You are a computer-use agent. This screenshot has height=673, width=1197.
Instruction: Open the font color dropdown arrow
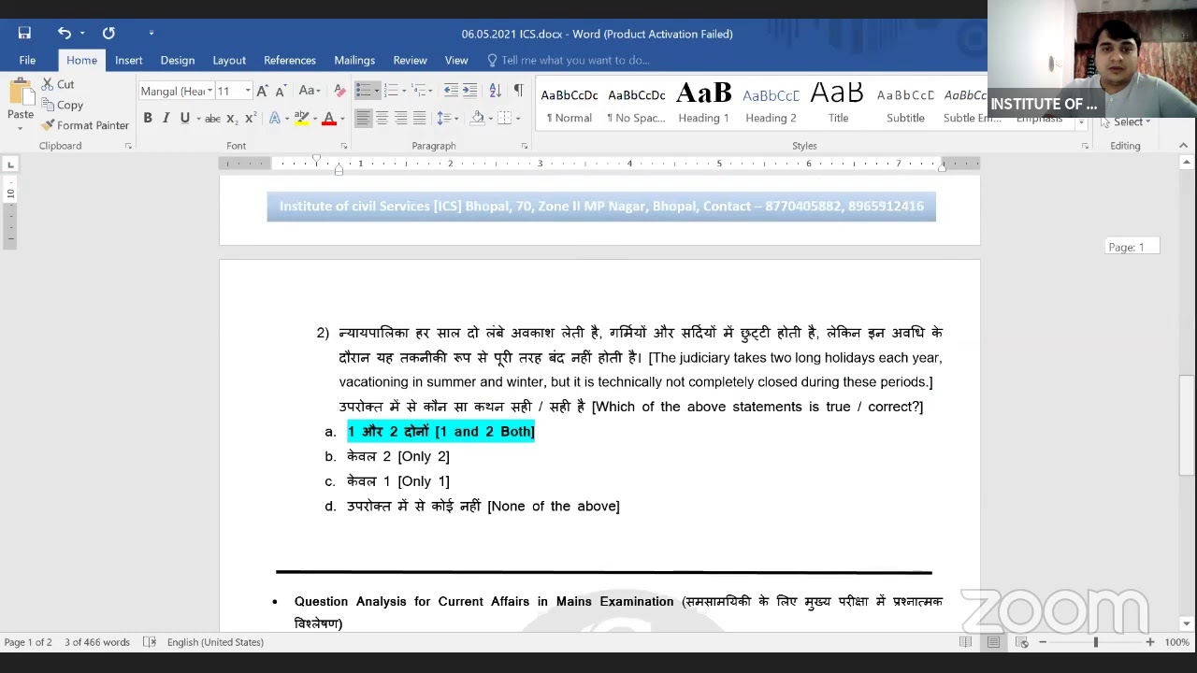click(x=342, y=119)
